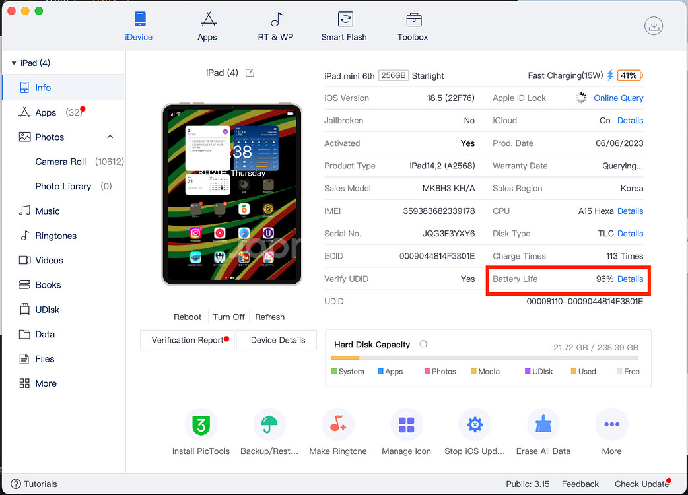Click the Feedback link
The image size is (688, 495).
tap(580, 484)
